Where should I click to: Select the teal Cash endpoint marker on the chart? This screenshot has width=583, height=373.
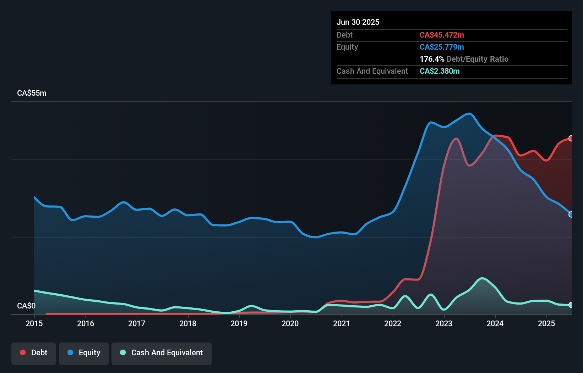(571, 305)
